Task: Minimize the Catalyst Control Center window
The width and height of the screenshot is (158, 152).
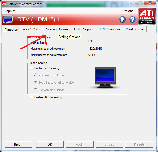Action: (x=133, y=3)
